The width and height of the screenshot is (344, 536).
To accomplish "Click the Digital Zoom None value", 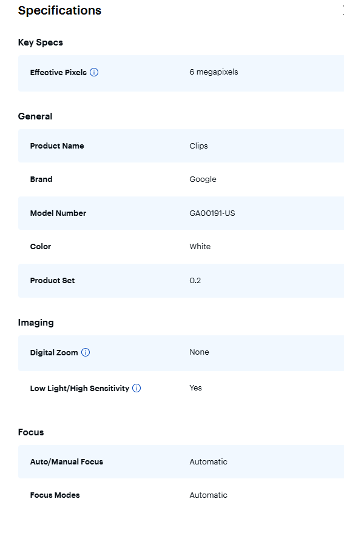I will pyautogui.click(x=200, y=352).
